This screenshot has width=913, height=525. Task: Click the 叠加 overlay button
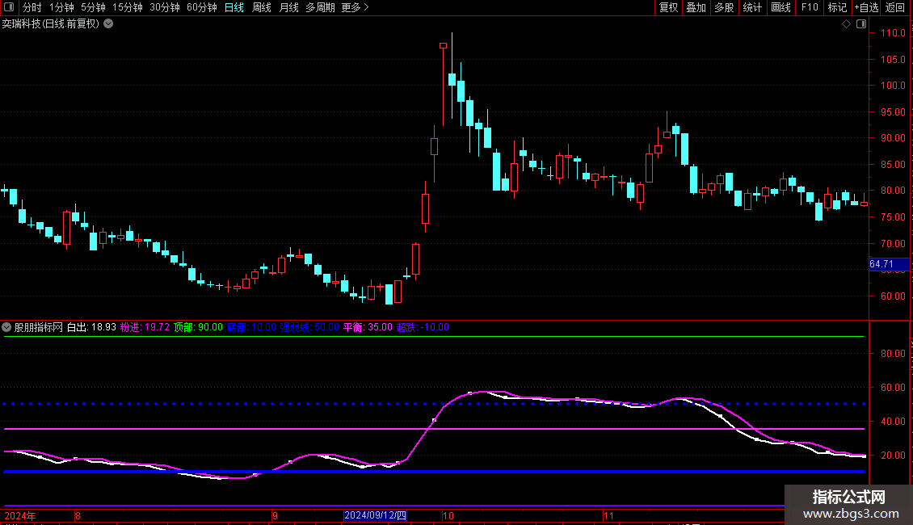point(696,7)
